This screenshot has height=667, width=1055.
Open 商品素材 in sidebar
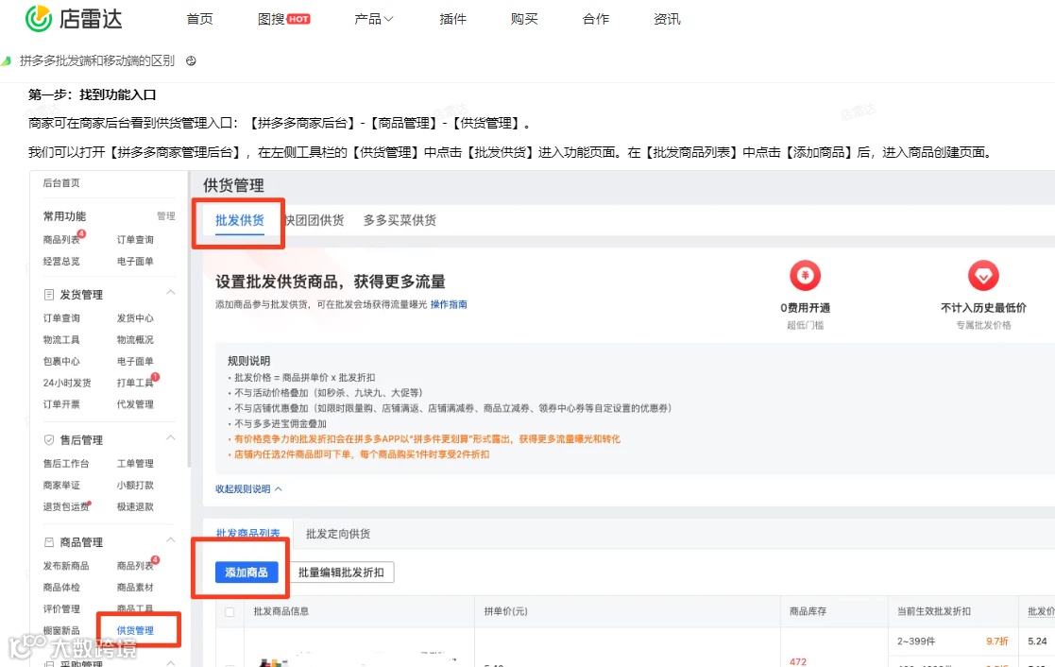pos(135,587)
